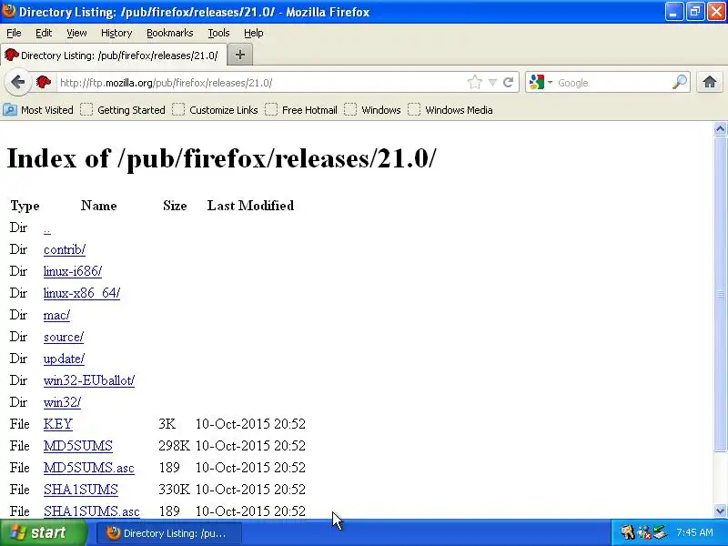Click the 330K size of SHA1SUMS
The width and height of the screenshot is (728, 546).
pyautogui.click(x=174, y=490)
